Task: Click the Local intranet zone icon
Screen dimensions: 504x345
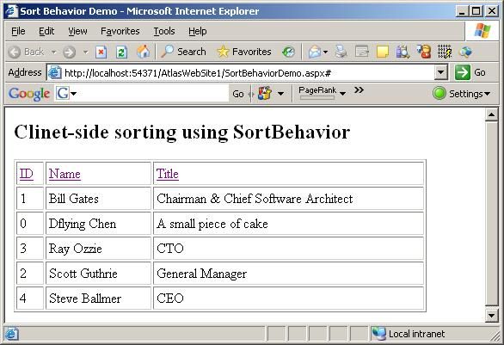Action: 379,334
